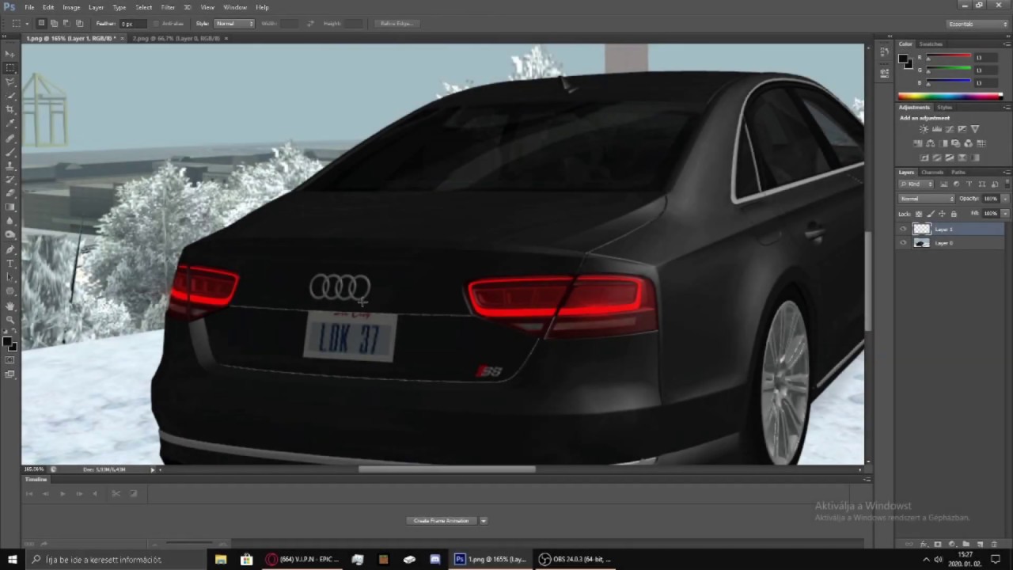Select the Path Selection tool
The image size is (1013, 570).
click(11, 278)
